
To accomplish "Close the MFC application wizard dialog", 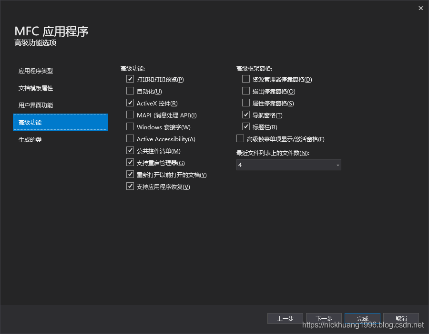I will 420,8.
